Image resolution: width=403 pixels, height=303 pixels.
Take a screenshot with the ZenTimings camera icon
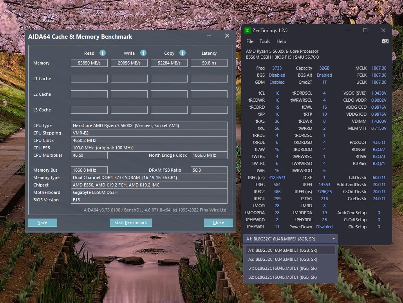pyautogui.click(x=385, y=41)
